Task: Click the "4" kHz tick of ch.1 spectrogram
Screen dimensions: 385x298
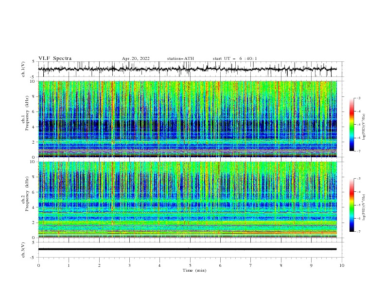Action: [x=35, y=127]
